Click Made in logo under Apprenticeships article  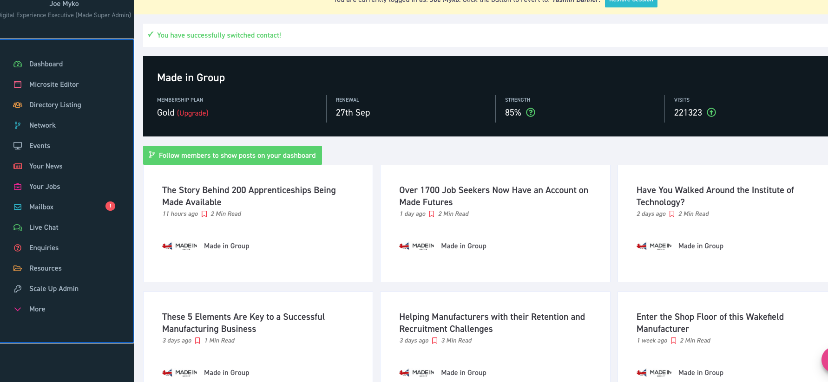pyautogui.click(x=180, y=246)
